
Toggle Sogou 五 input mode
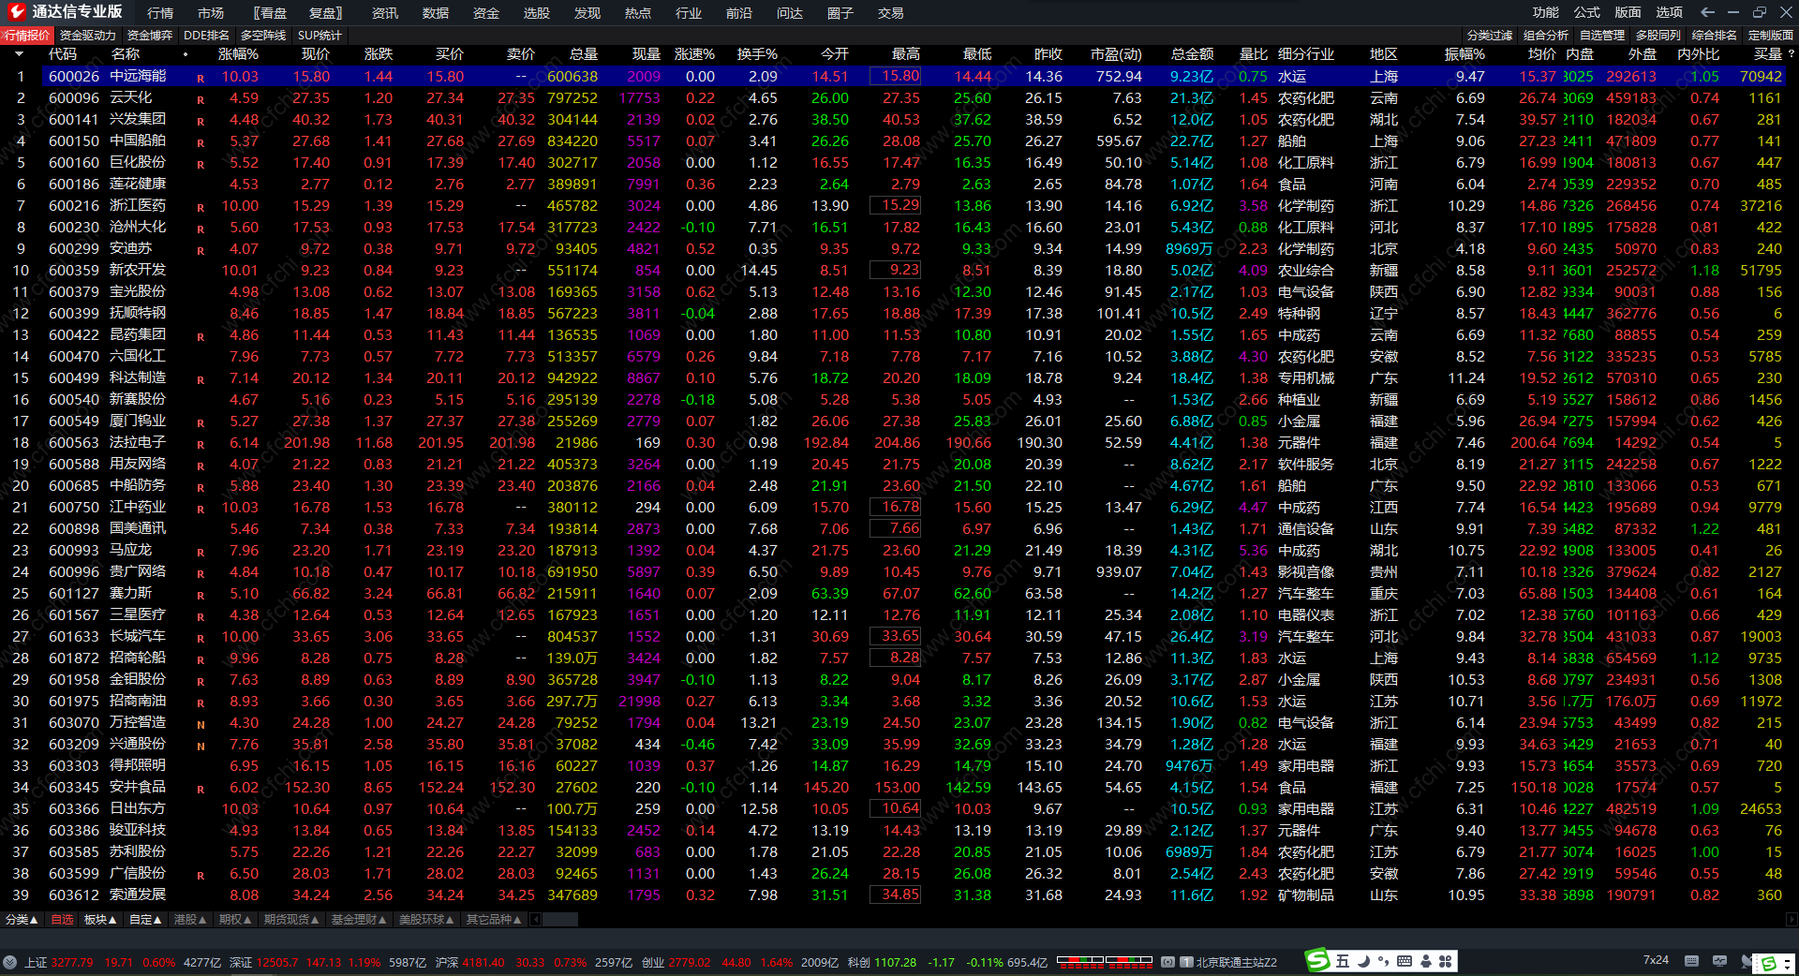1343,961
